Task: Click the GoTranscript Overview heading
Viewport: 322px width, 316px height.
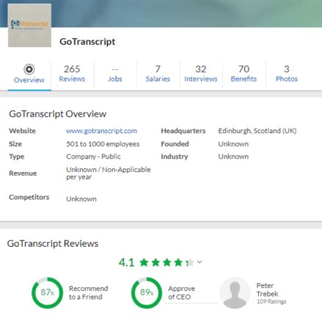Action: tap(57, 114)
